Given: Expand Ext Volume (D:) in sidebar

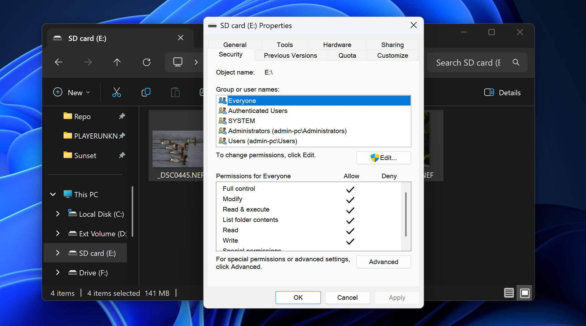Looking at the screenshot, I should (x=58, y=234).
